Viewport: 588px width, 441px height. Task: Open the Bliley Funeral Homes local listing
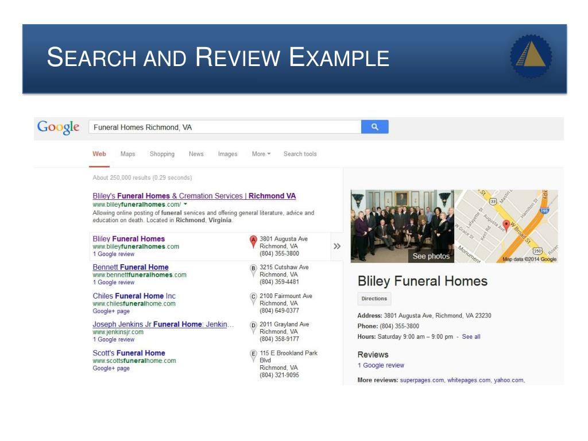tap(129, 238)
